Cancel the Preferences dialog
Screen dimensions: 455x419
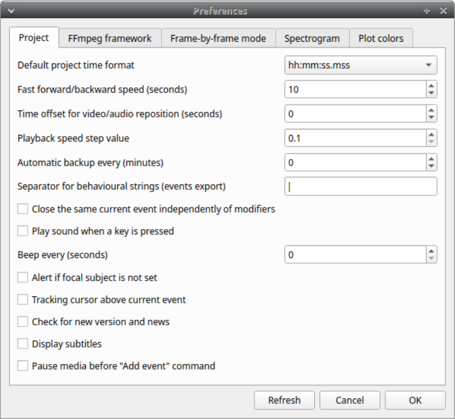click(350, 400)
